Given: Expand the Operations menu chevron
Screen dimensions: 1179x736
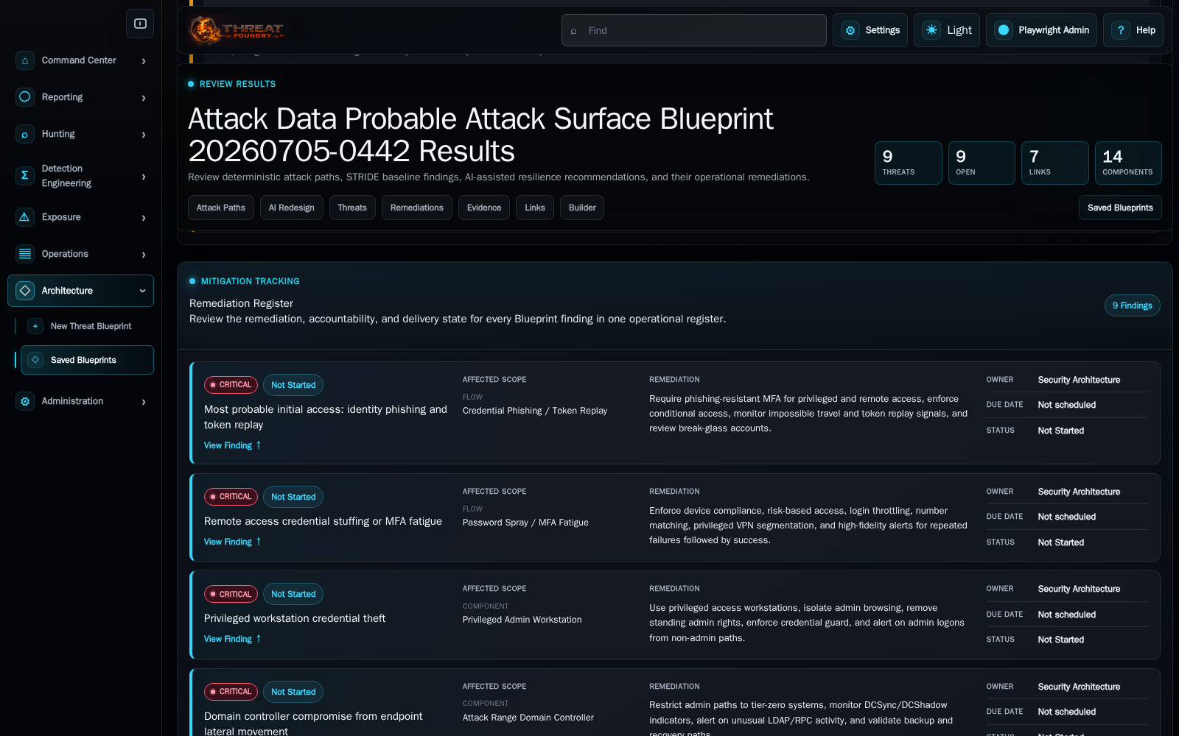Looking at the screenshot, I should click(144, 255).
